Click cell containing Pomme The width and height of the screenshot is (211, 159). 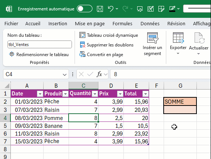point(56,118)
